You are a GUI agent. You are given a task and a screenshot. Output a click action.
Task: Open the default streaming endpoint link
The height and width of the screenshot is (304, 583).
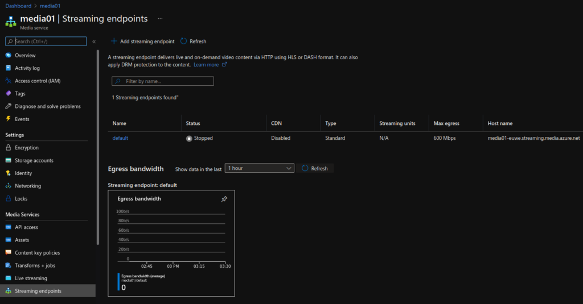point(120,138)
